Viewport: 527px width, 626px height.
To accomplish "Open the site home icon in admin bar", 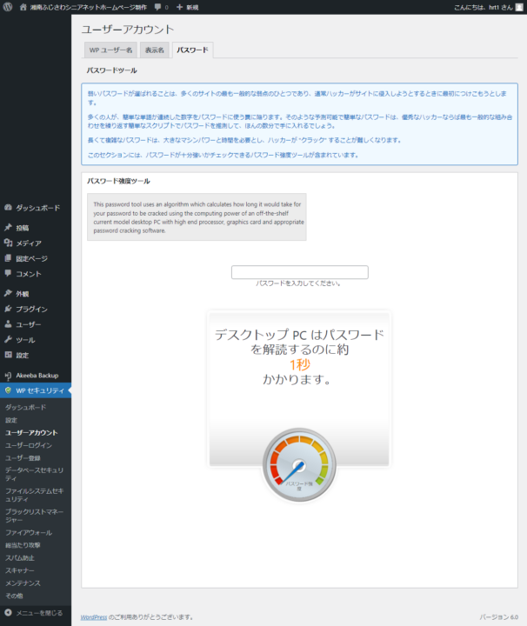I will (23, 7).
